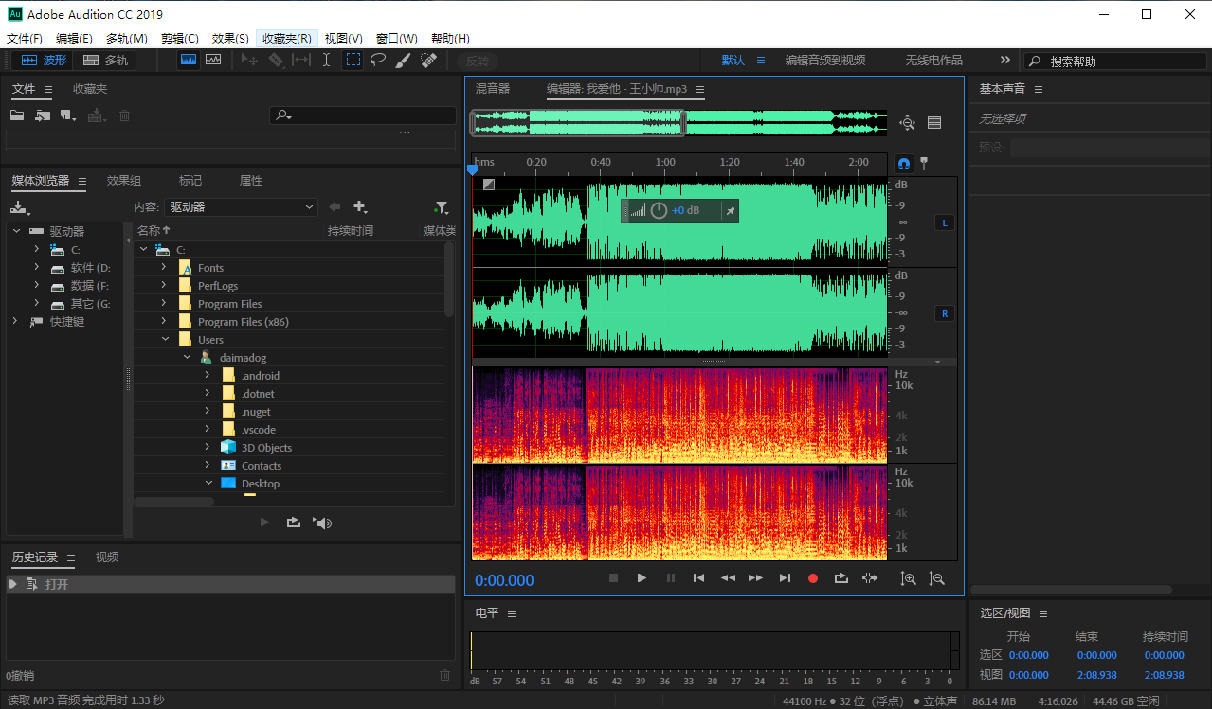Image resolution: width=1212 pixels, height=709 pixels.
Task: Expand the Program Files folder
Action: point(164,304)
